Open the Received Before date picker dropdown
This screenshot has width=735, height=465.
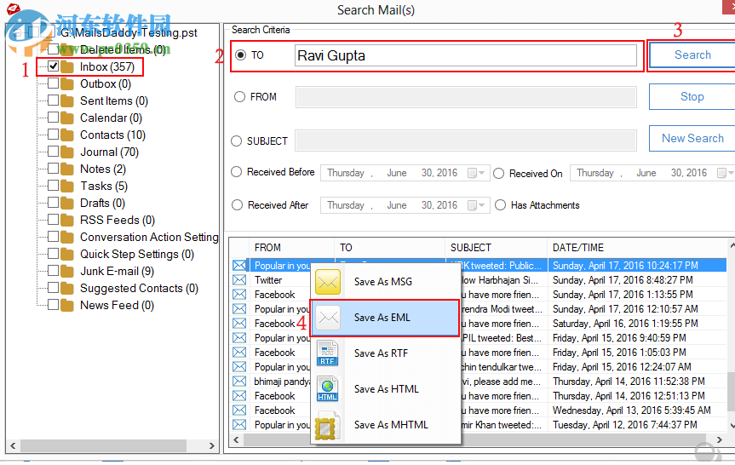pos(476,173)
